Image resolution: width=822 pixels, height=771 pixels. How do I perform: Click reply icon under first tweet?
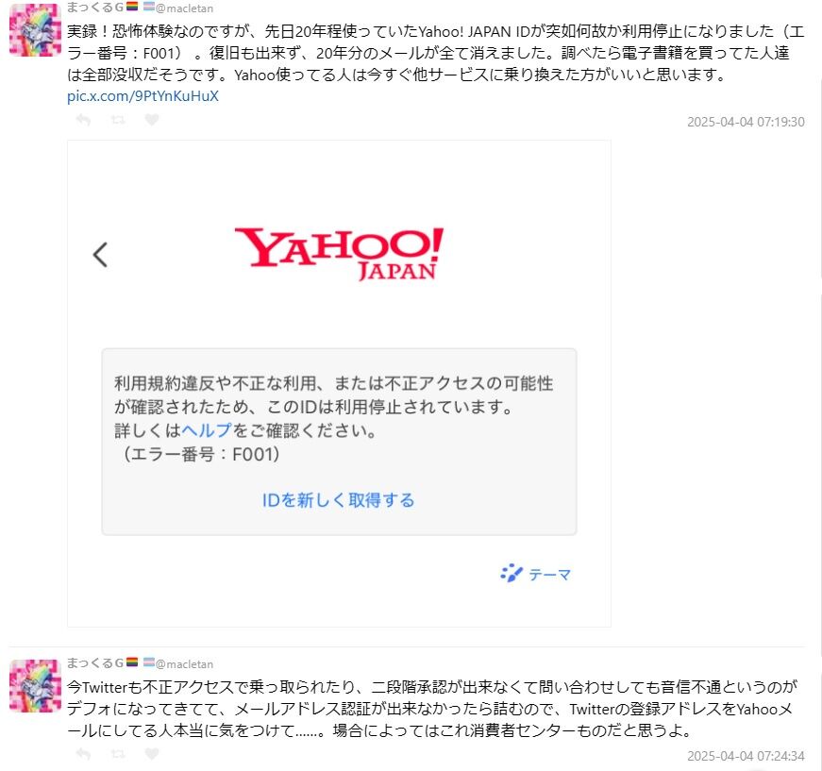(x=83, y=120)
